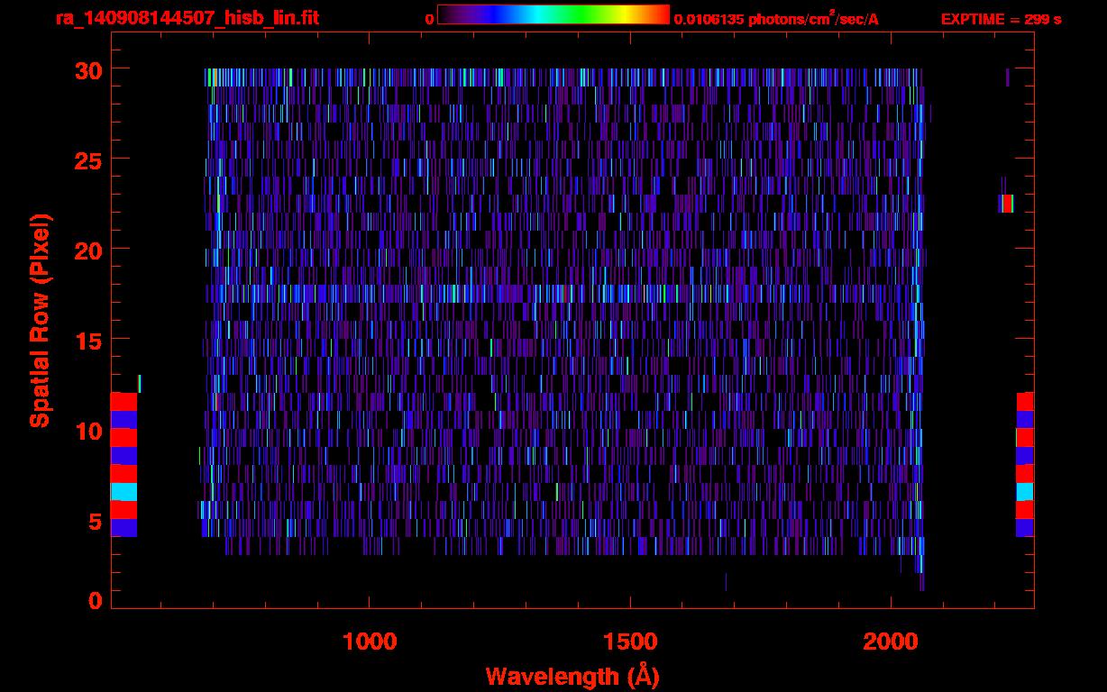This screenshot has width=1107, height=692.
Task: Click the 0.0106135 photons/cm²/sec/A label
Action: click(776, 19)
